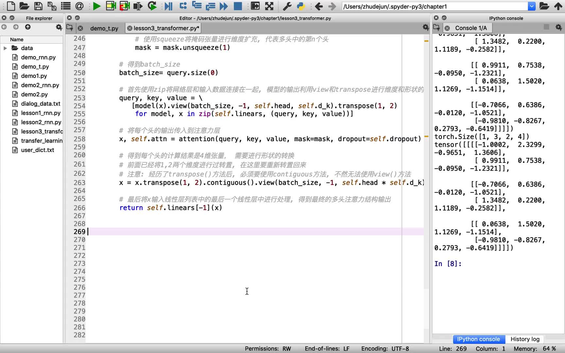Create a new file from the toolbar
Screen dimensions: 565x353
tap(11, 6)
